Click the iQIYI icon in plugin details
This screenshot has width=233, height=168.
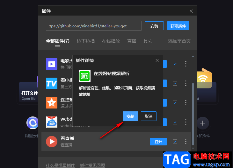point(85,76)
